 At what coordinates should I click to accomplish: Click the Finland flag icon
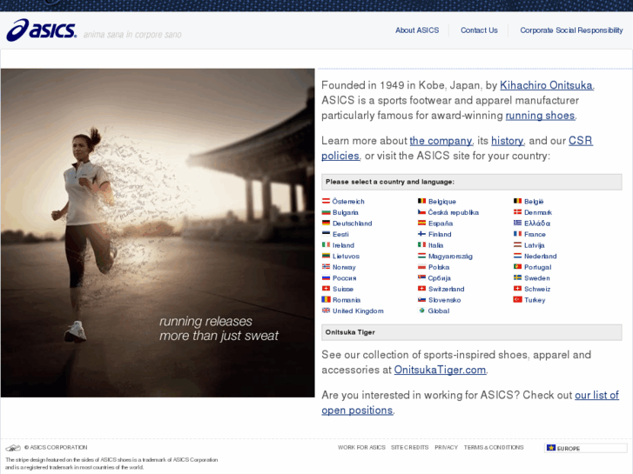coord(421,234)
